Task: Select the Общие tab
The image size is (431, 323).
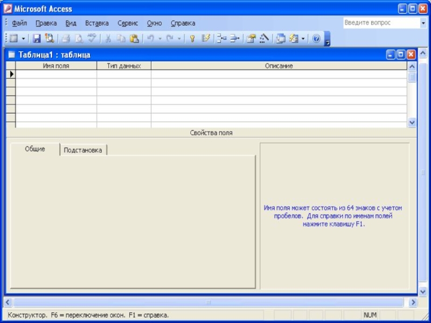Action: pos(35,149)
